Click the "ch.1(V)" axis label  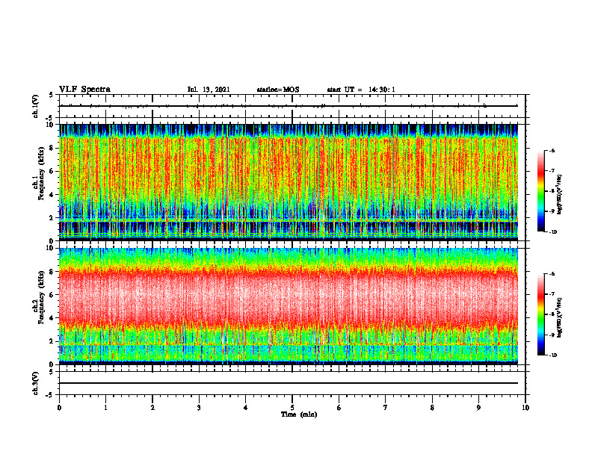(35, 106)
